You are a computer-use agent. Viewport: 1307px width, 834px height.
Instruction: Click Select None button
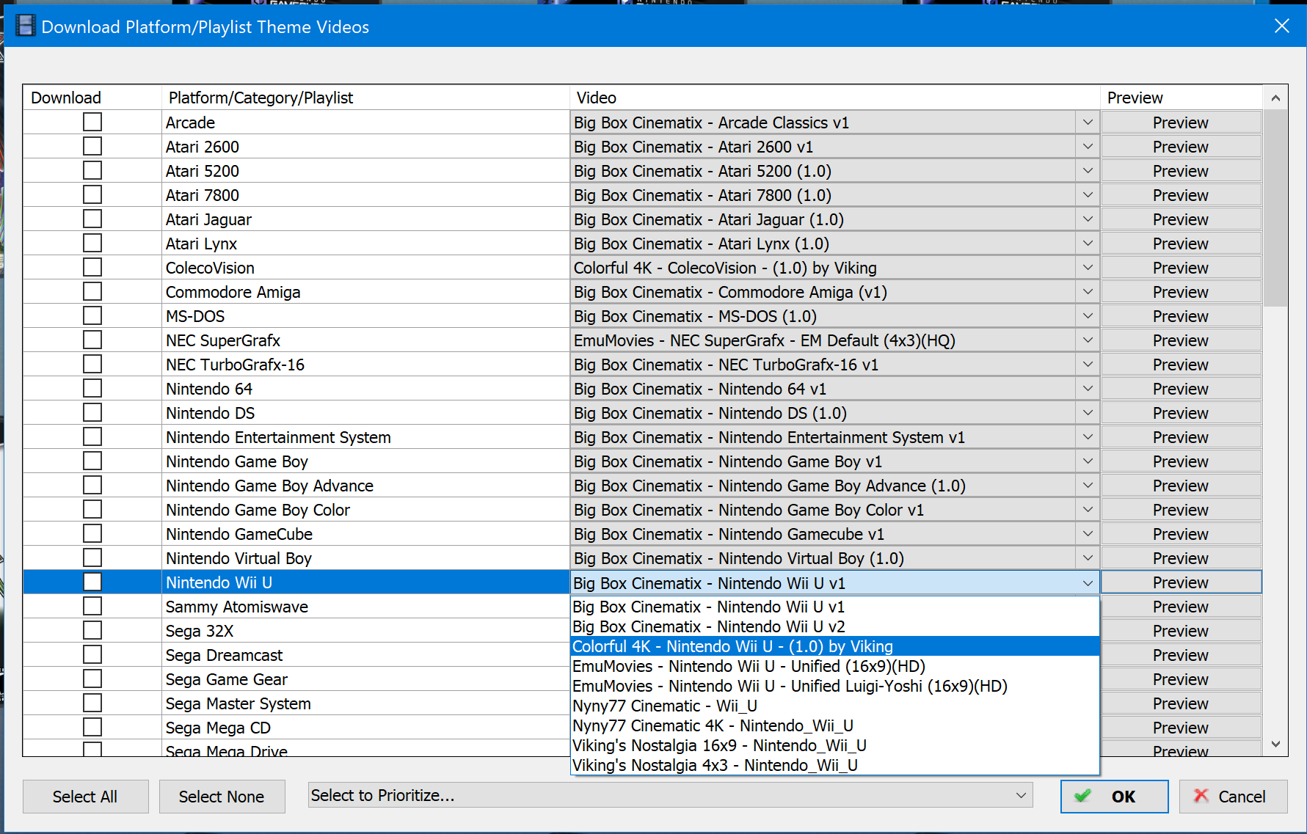(x=222, y=797)
